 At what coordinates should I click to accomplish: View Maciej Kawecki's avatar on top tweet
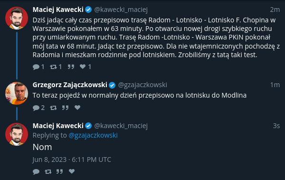(17, 18)
